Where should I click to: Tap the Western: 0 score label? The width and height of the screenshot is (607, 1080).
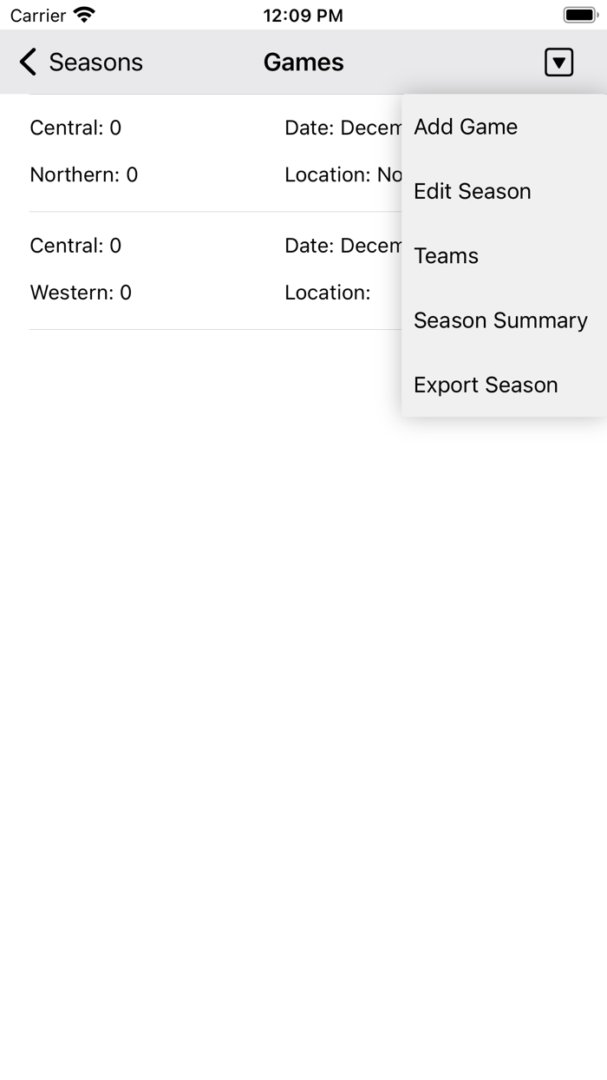coord(80,293)
